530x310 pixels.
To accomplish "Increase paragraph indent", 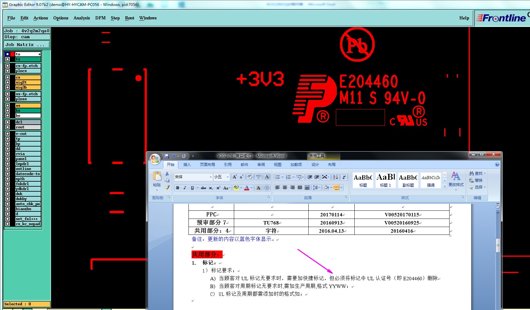I will pyautogui.click(x=317, y=177).
